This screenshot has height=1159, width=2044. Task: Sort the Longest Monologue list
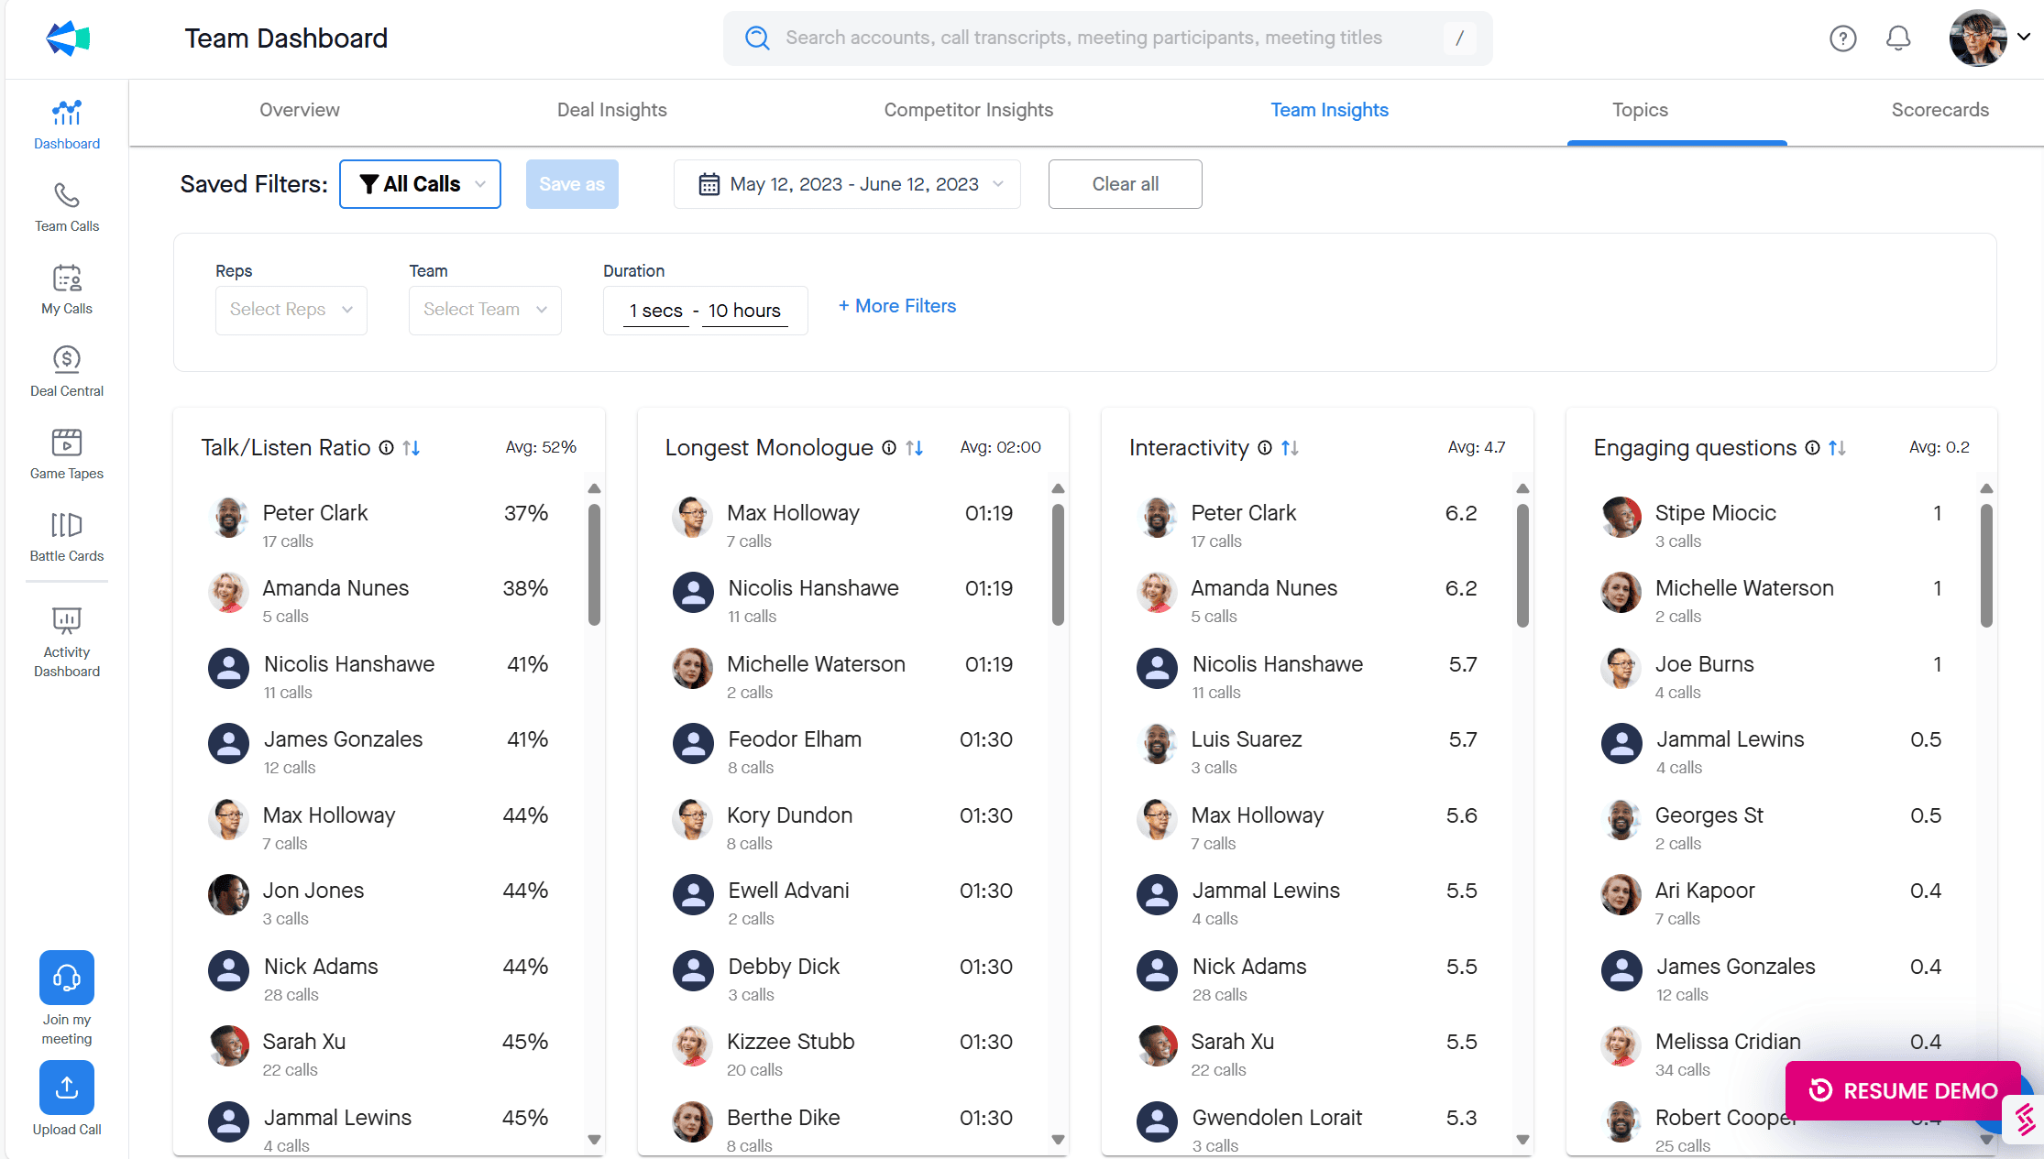(915, 448)
